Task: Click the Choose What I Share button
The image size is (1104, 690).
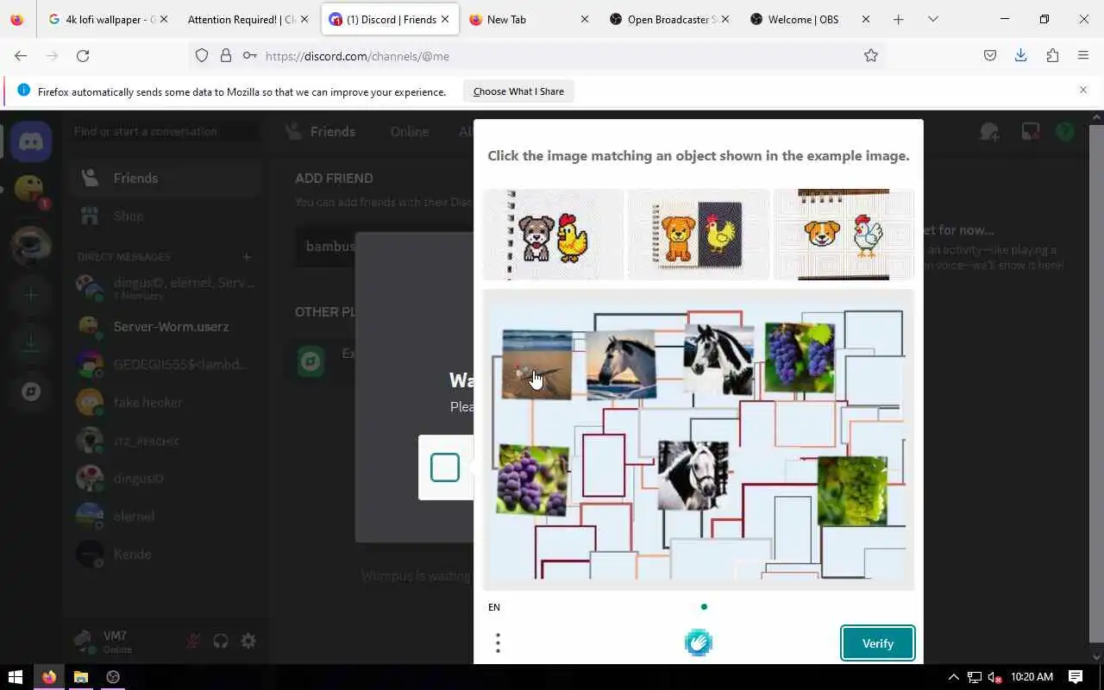Action: [x=518, y=91]
